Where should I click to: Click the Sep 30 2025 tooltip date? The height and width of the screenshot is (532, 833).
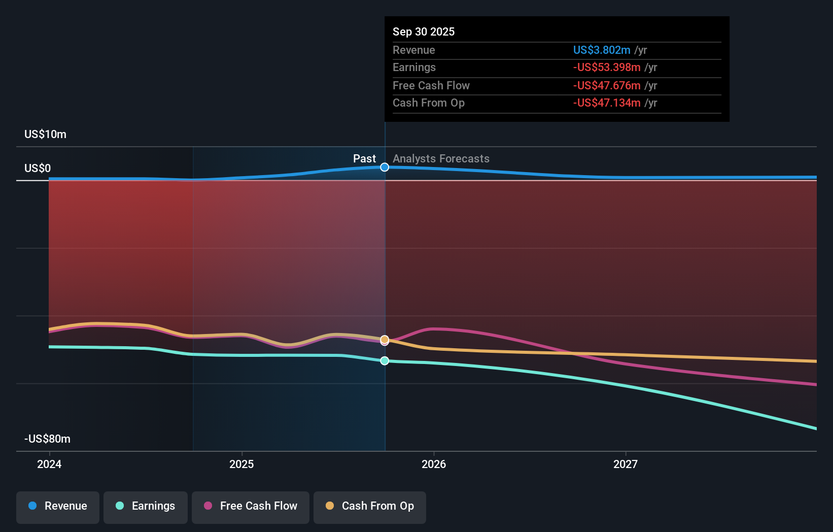click(x=424, y=31)
